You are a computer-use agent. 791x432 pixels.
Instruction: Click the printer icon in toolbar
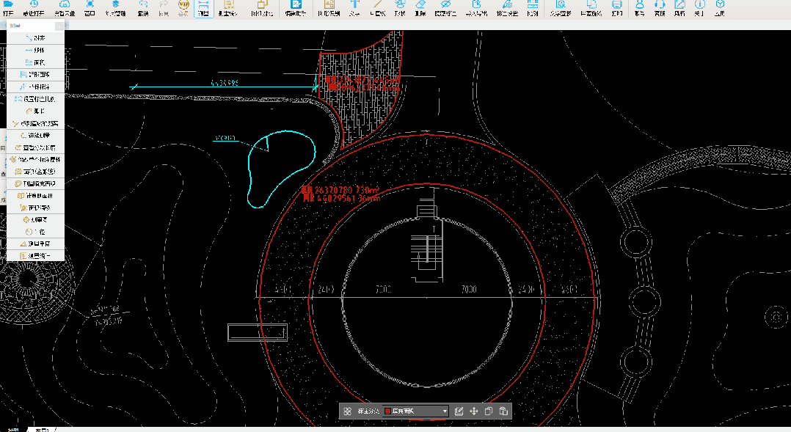[x=617, y=8]
